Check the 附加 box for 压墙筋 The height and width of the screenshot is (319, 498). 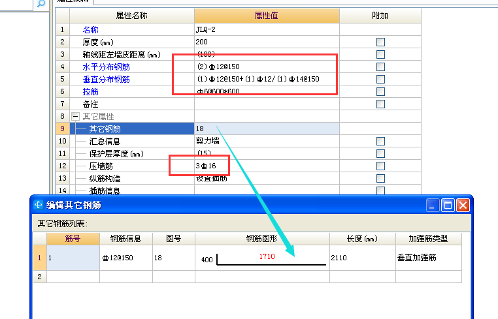point(380,166)
